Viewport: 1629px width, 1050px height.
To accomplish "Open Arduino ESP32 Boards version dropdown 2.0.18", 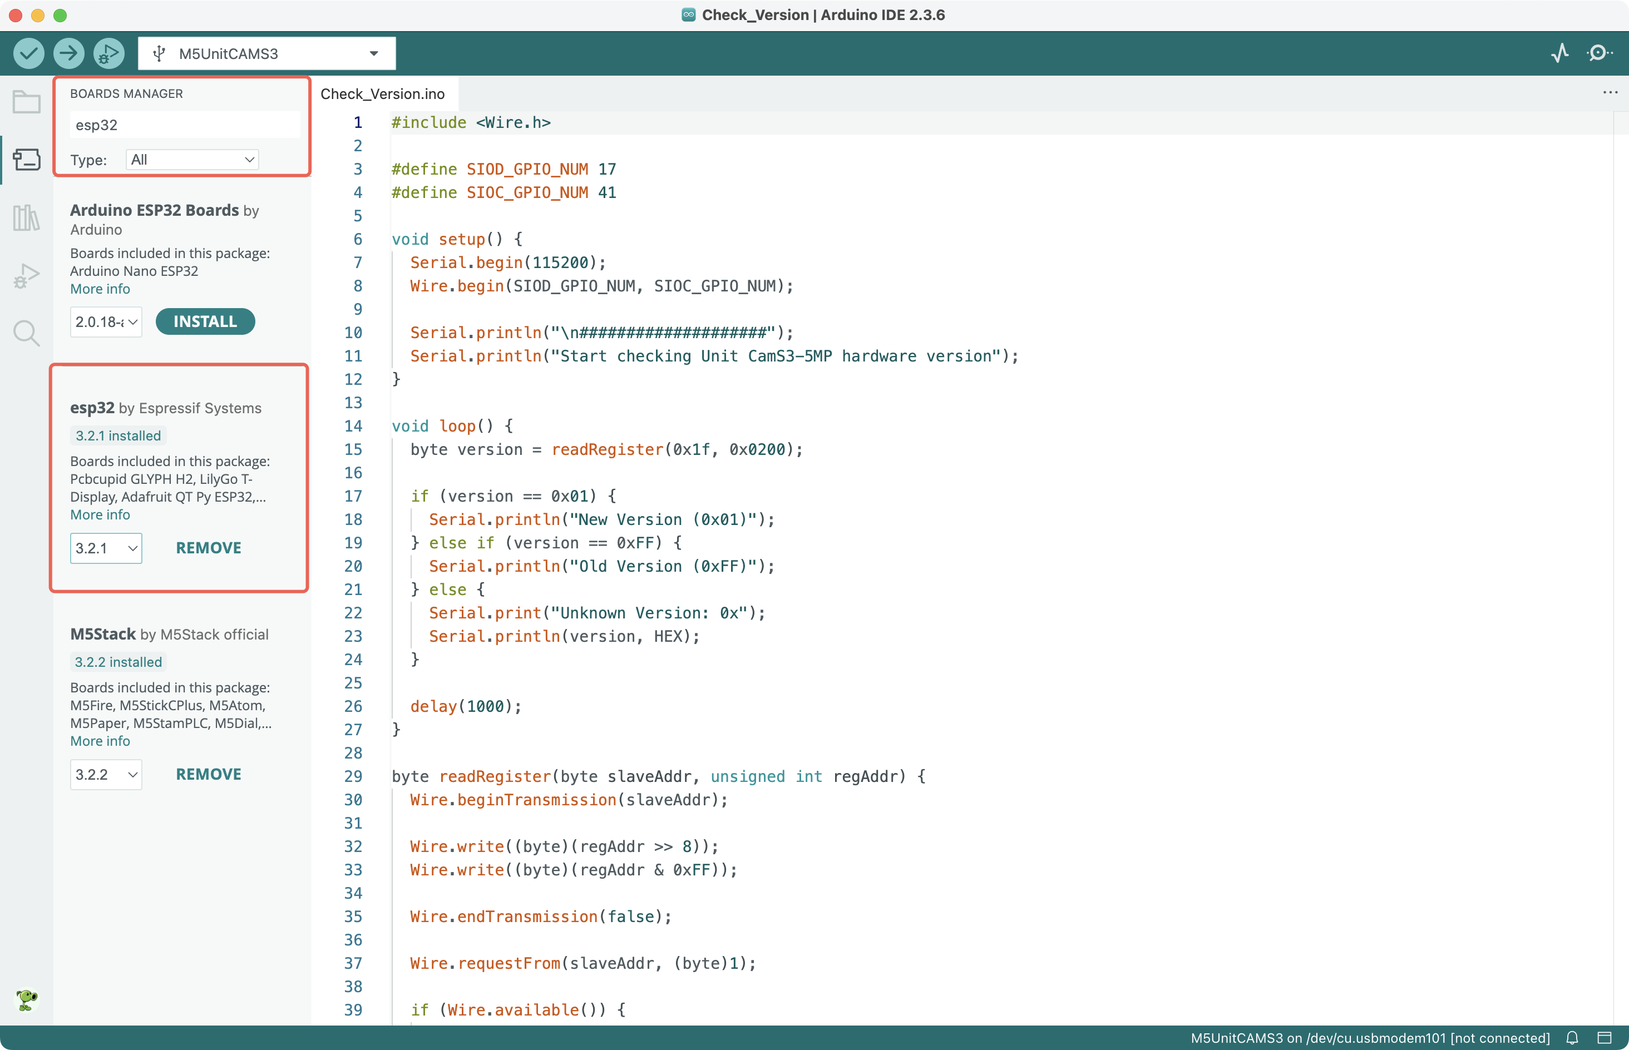I will tap(106, 322).
